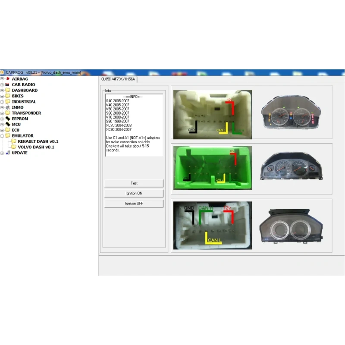This screenshot has width=345, height=345.
Task: Switch to the 0L85D/4F73K/1H56A tab
Action: coord(118,79)
